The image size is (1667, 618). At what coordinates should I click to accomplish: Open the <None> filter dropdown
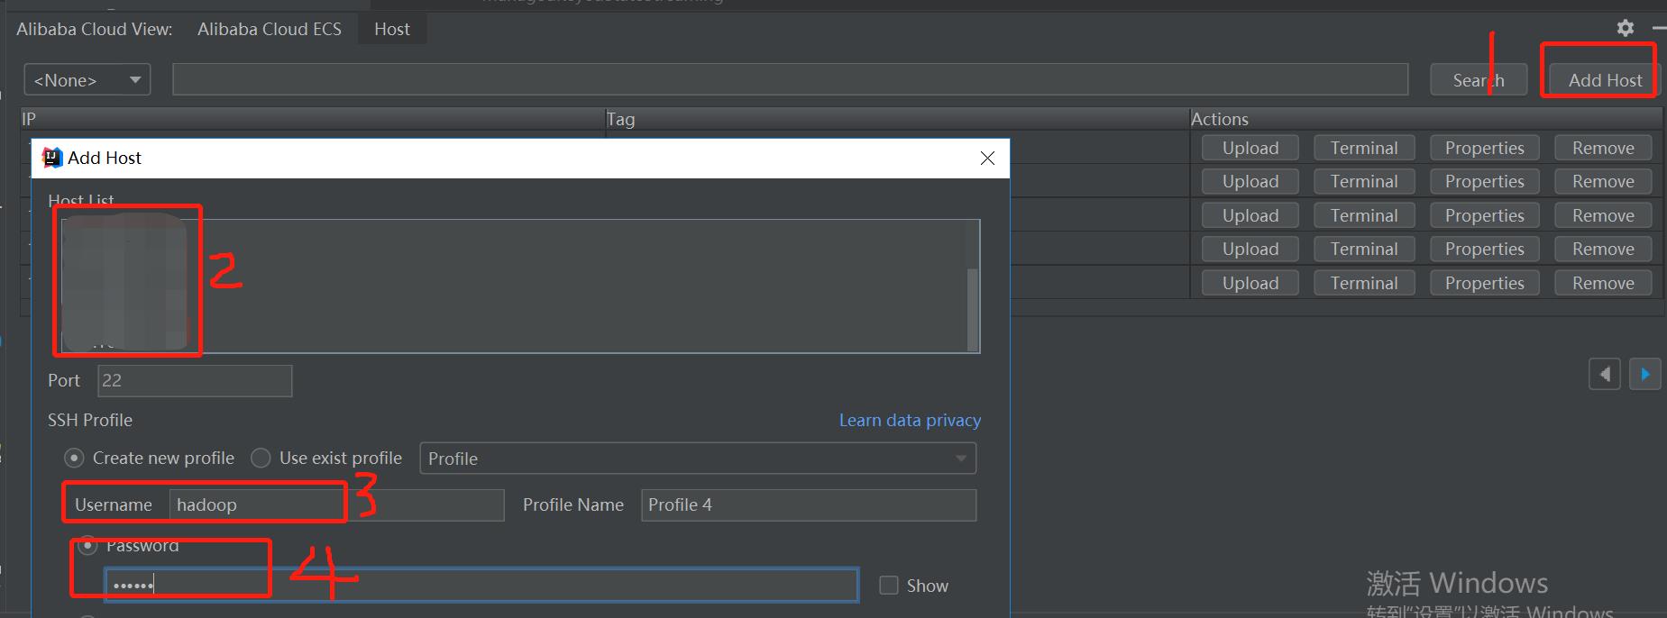pos(87,80)
